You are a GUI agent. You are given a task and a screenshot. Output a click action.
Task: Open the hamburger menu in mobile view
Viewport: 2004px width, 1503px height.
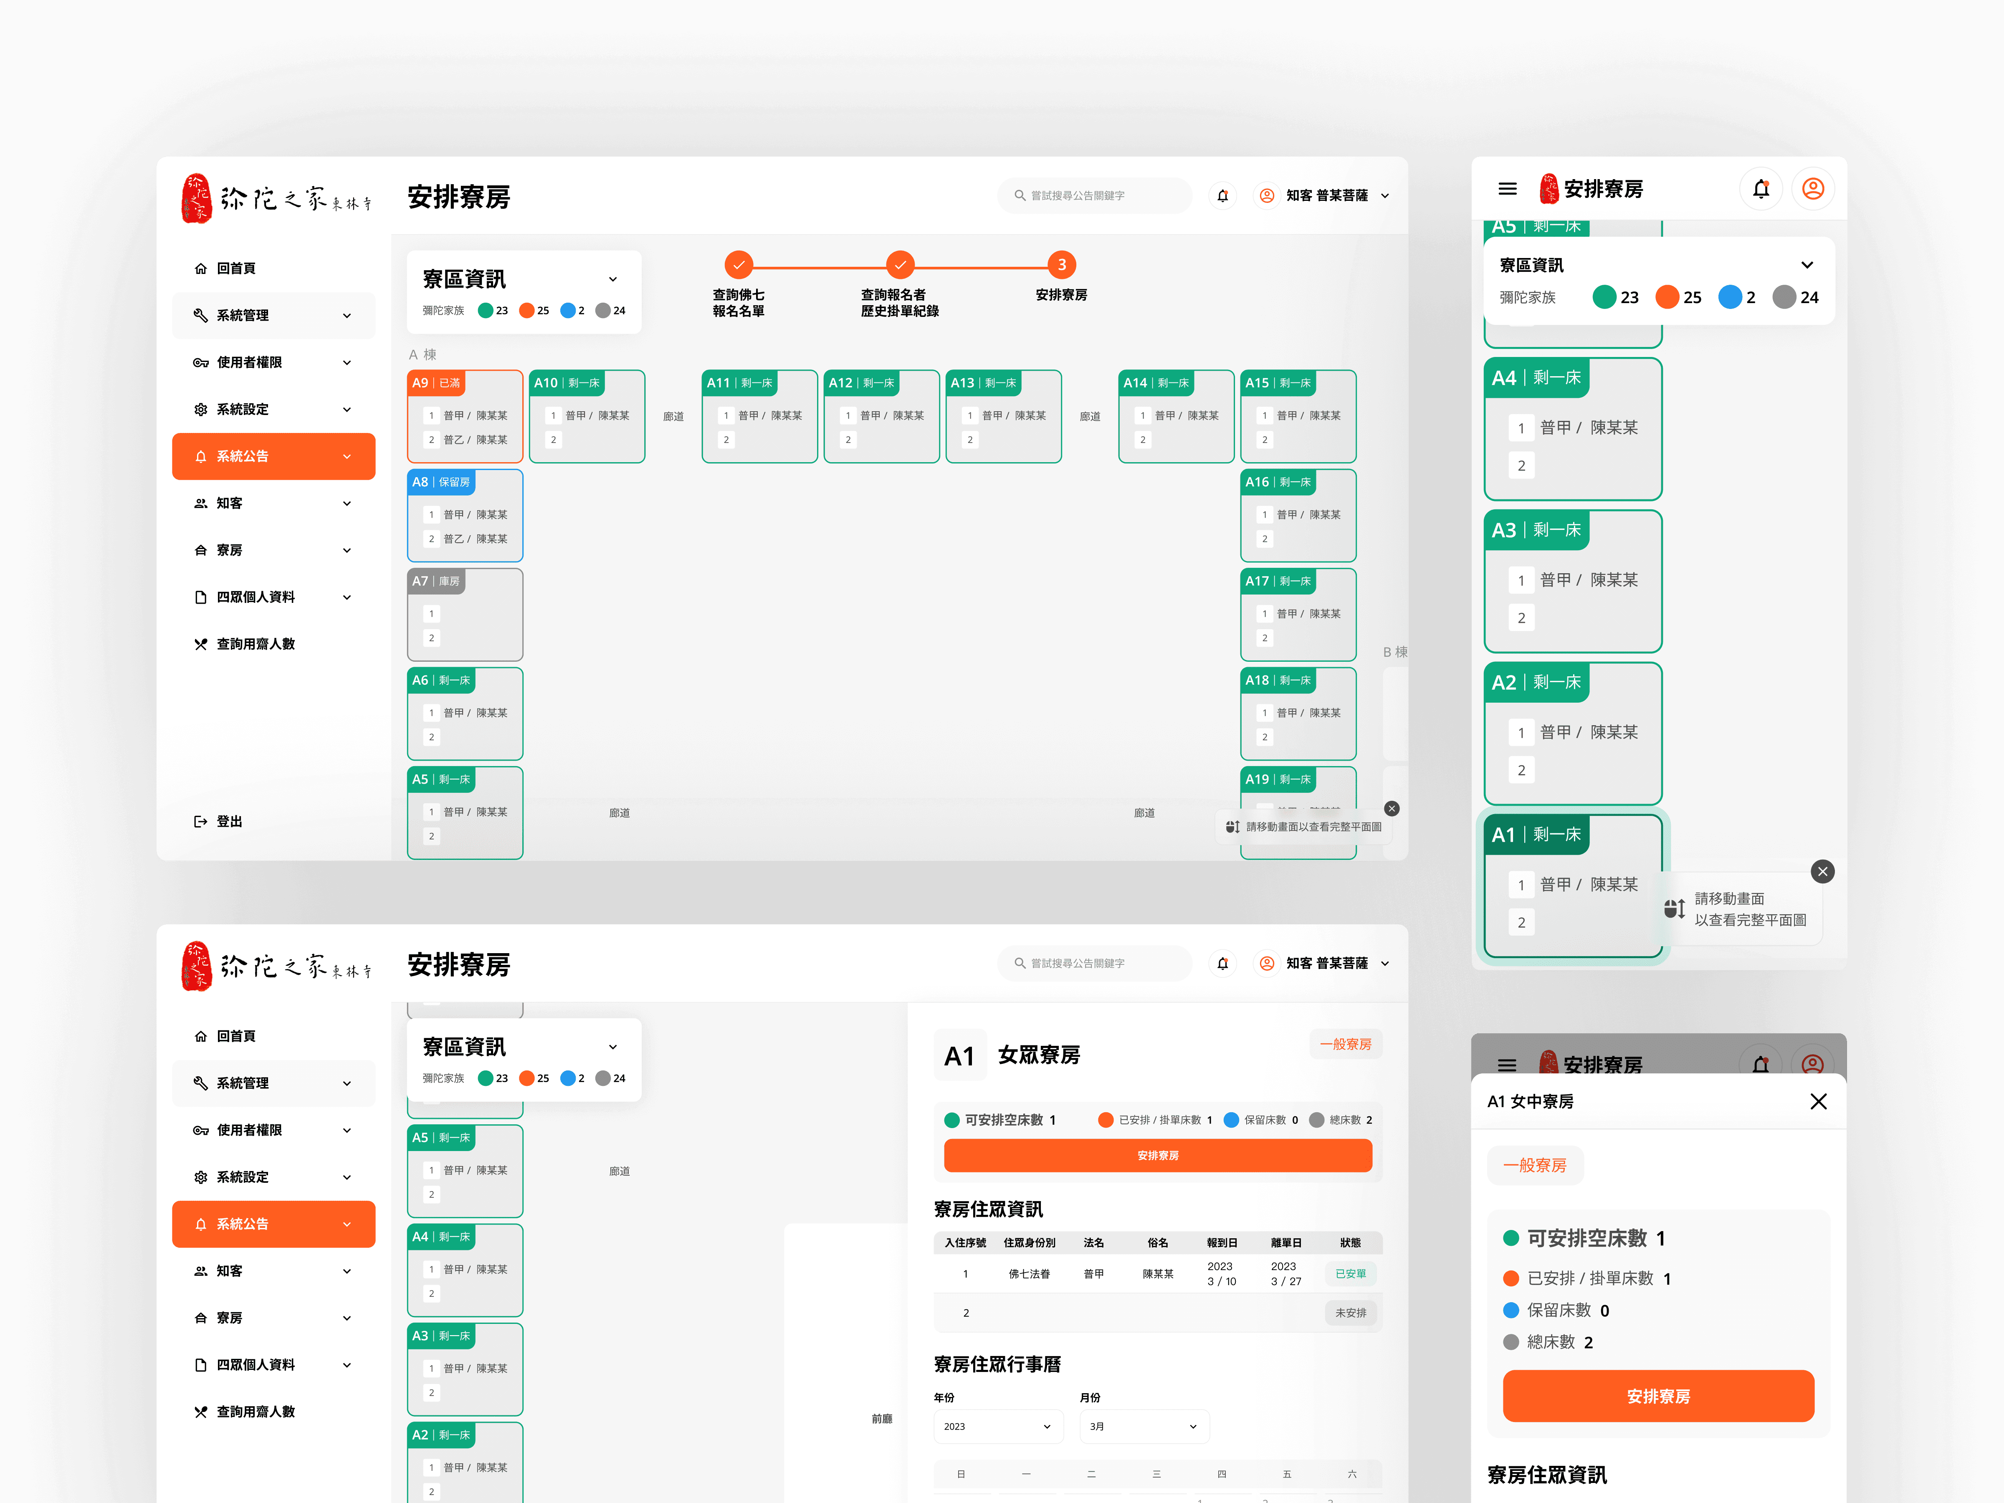(1508, 188)
